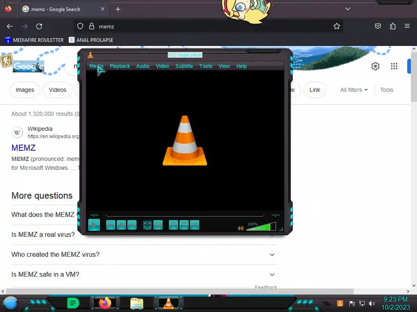Open network tray icon
Viewport: 417px width, 312px height.
[362, 303]
